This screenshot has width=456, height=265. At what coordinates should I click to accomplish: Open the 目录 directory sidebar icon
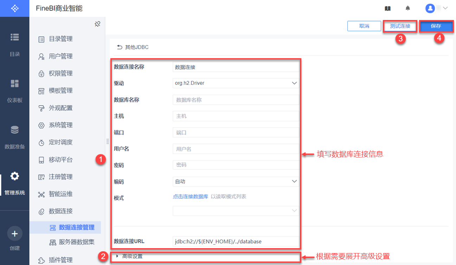[x=14, y=37]
